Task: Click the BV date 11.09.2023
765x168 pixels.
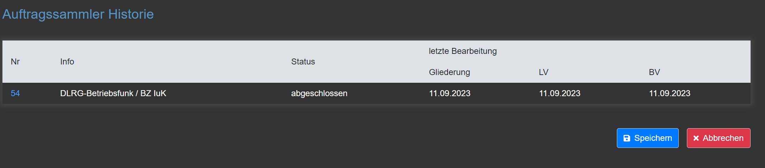Action: coord(670,93)
